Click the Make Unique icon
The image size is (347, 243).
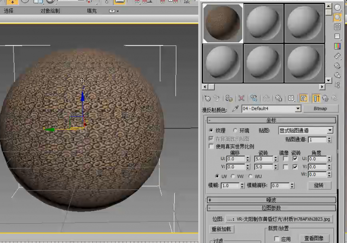click(266, 98)
